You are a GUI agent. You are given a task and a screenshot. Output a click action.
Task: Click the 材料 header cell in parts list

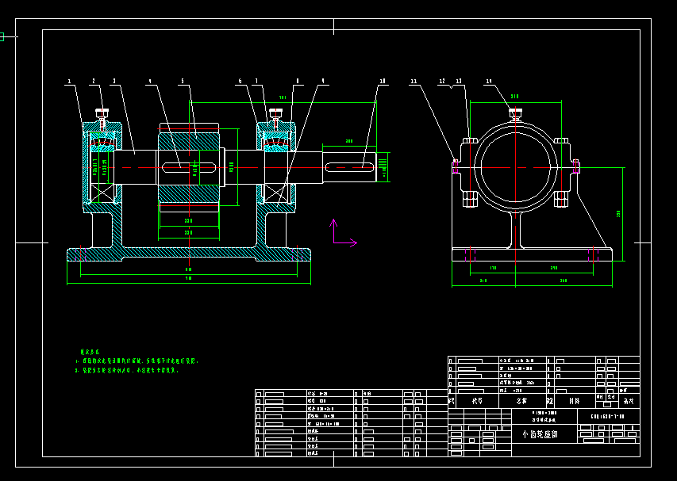pyautogui.click(x=575, y=401)
